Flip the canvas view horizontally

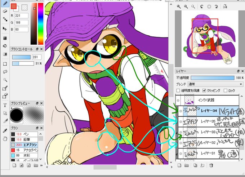(x=225, y=6)
